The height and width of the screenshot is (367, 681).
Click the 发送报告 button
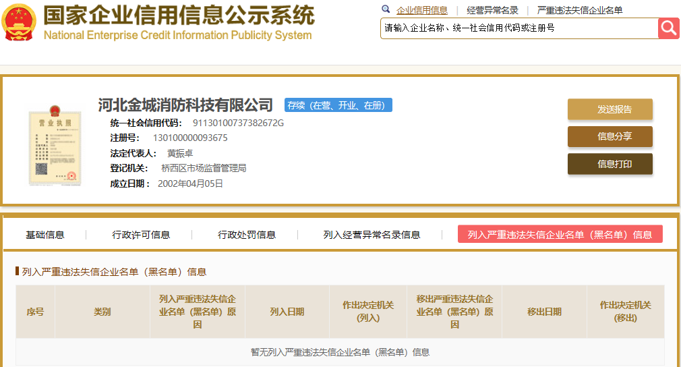[610, 109]
